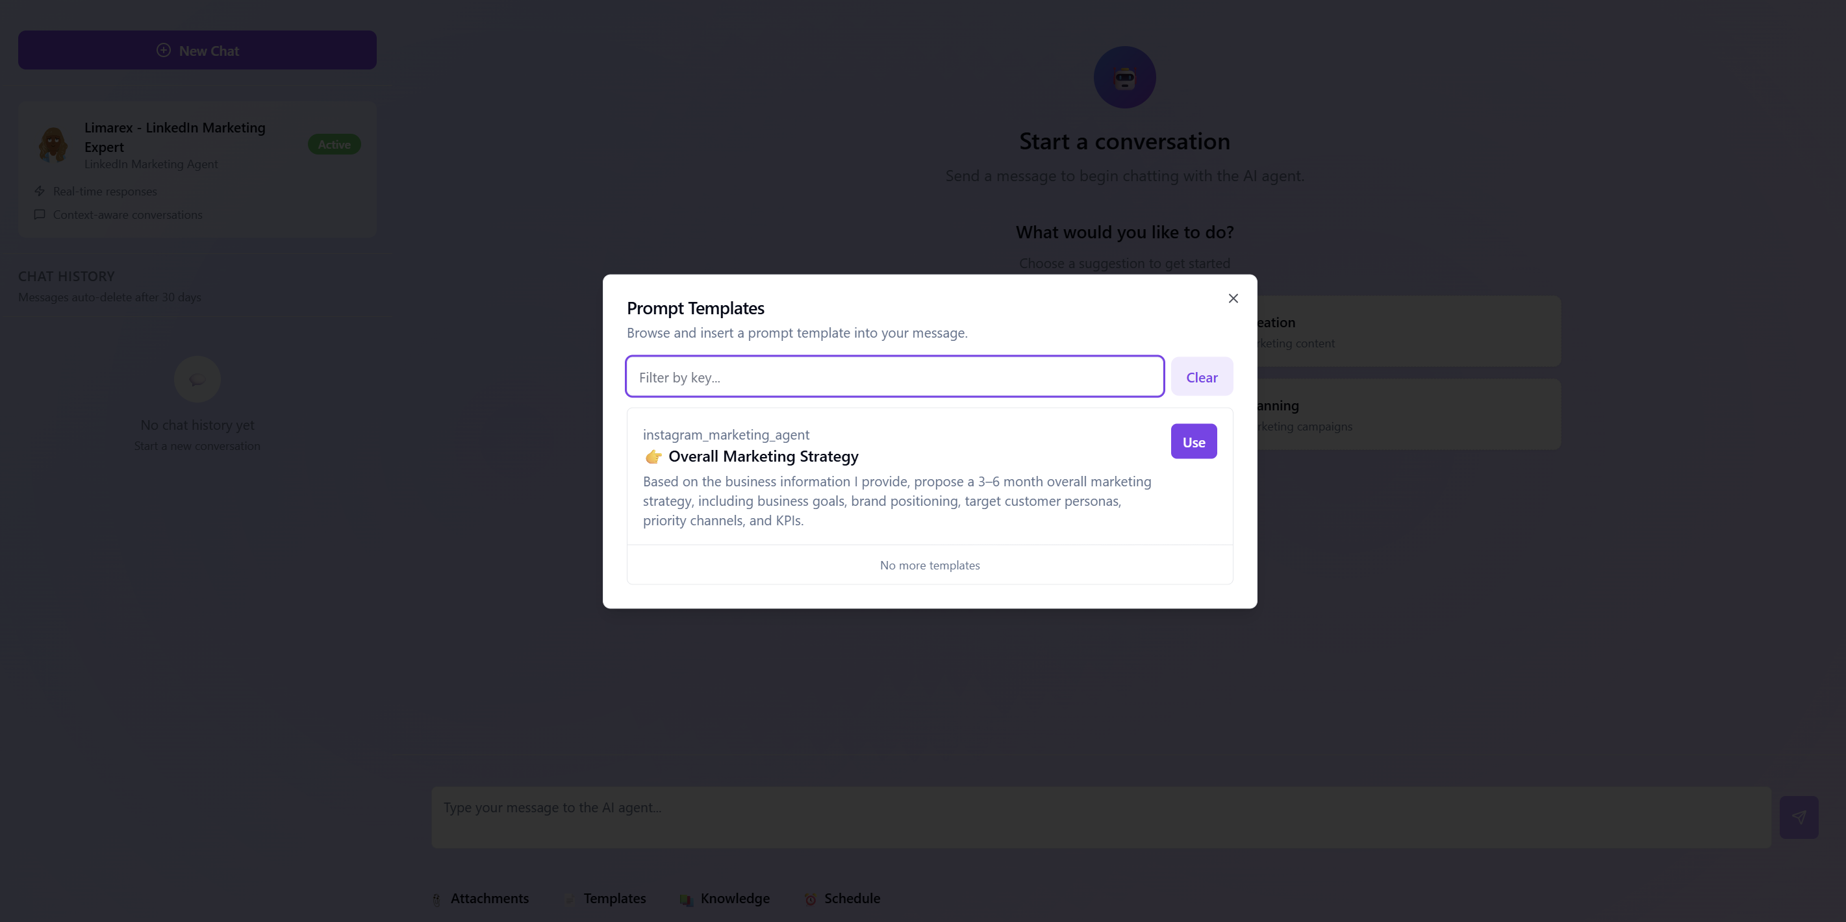The height and width of the screenshot is (922, 1846).
Task: Click the green Active status badge
Action: coord(334,144)
